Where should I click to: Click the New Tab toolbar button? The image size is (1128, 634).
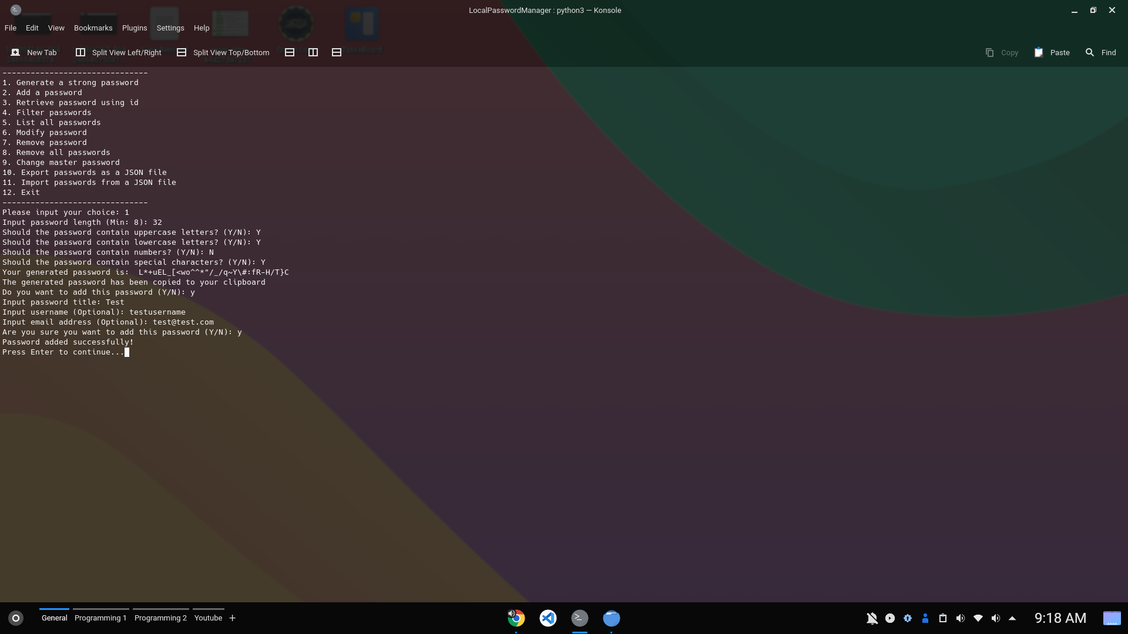pos(34,52)
